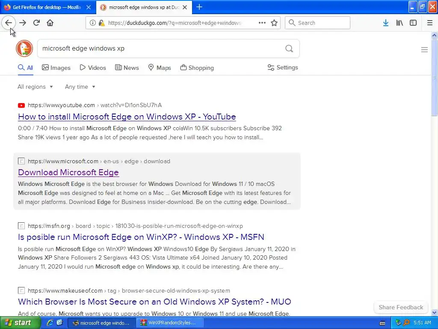This screenshot has height=329, width=438.
Task: Go back with the Firefox back arrow
Action: click(x=9, y=23)
